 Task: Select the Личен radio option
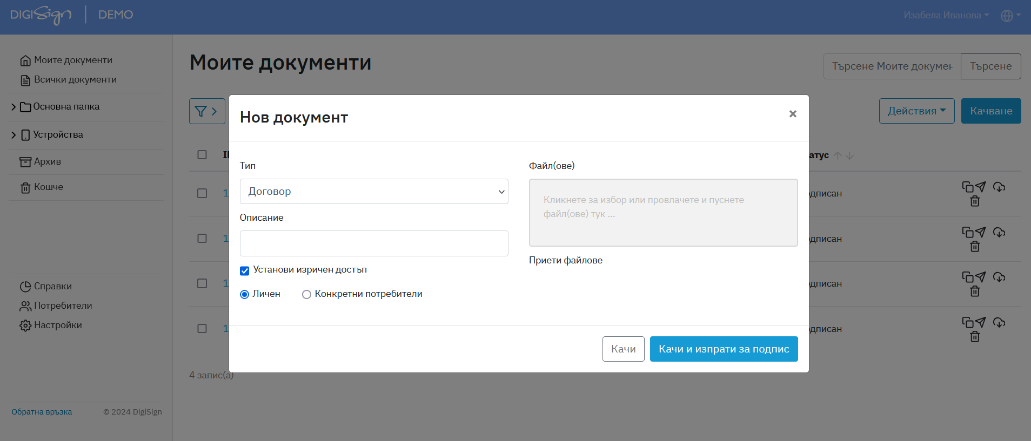click(x=245, y=294)
